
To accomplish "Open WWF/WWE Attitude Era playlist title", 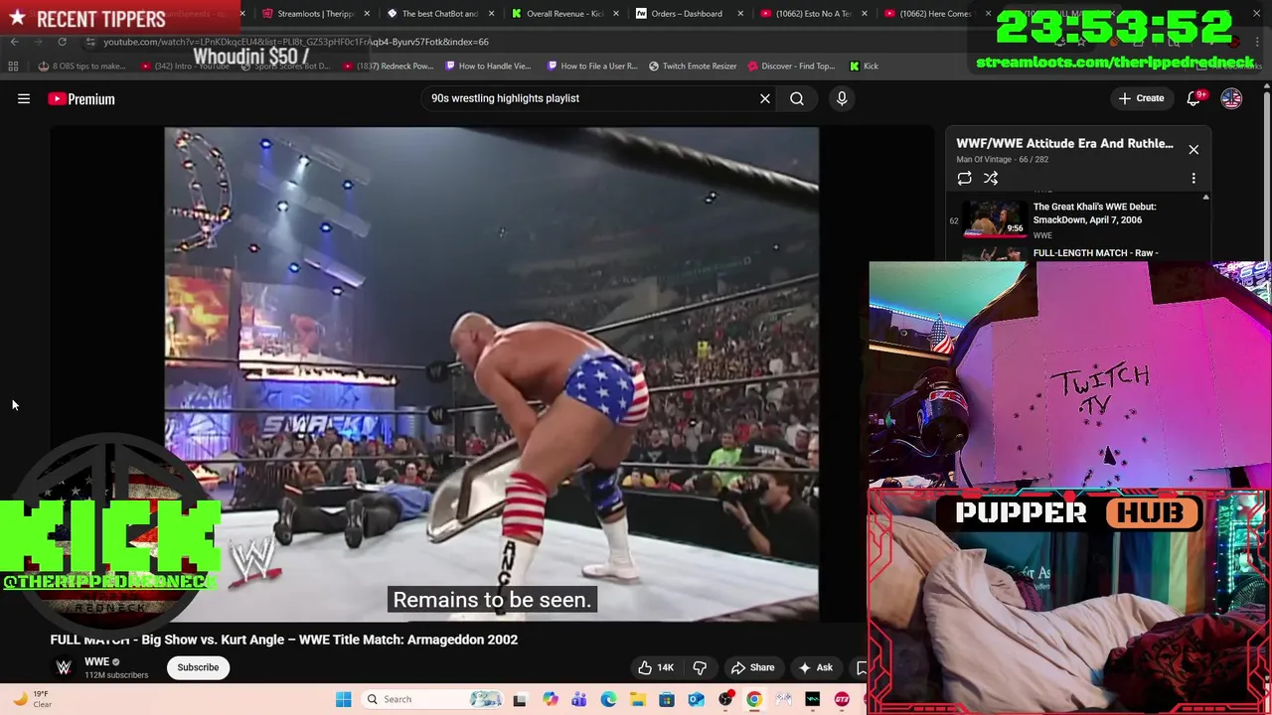I will pyautogui.click(x=1064, y=143).
